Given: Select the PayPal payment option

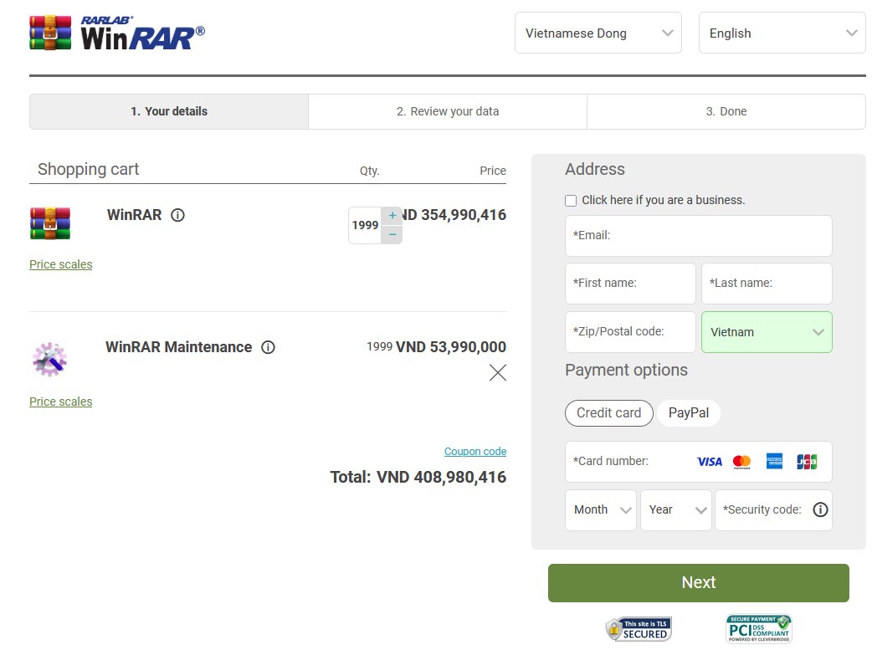Looking at the screenshot, I should pos(689,413).
